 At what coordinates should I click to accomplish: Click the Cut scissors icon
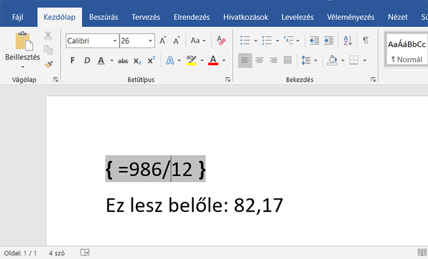click(48, 36)
